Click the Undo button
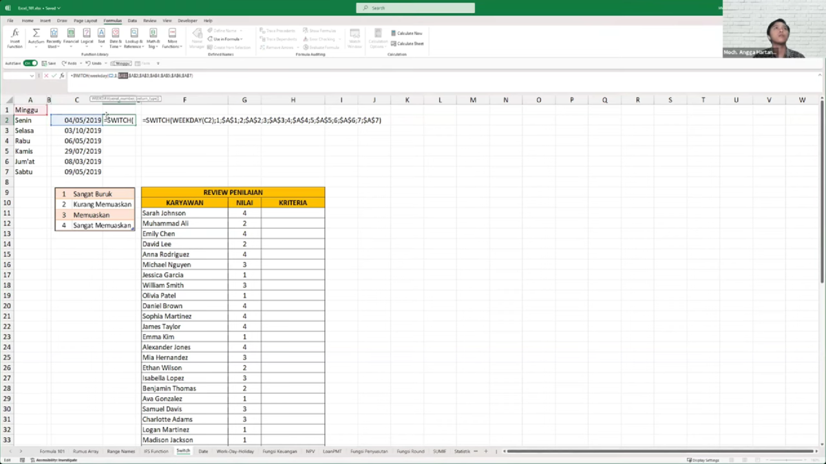This screenshot has width=826, height=464. (x=93, y=63)
